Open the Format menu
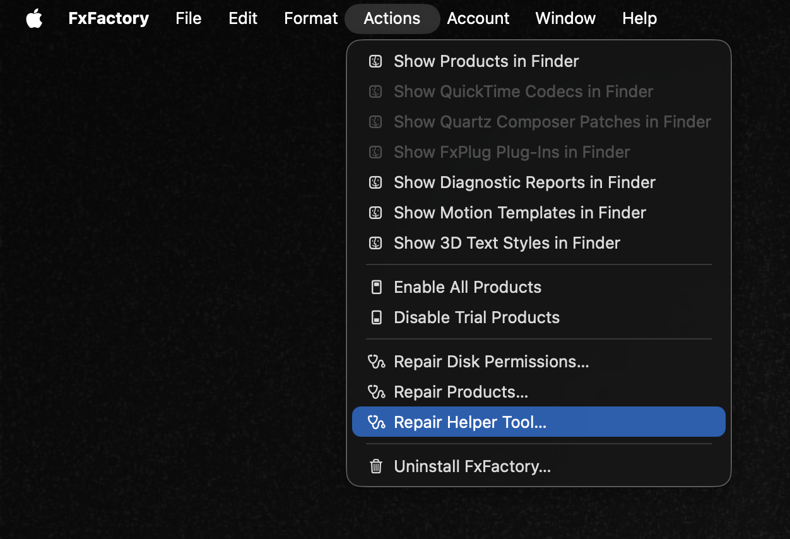 [x=311, y=18]
